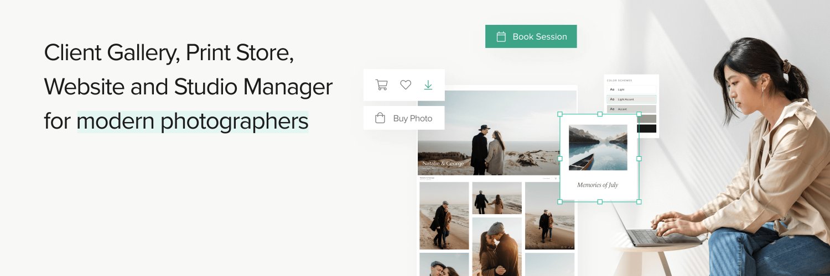Click the 'modern photographers' highlighted text
Image resolution: width=830 pixels, height=276 pixels.
193,121
